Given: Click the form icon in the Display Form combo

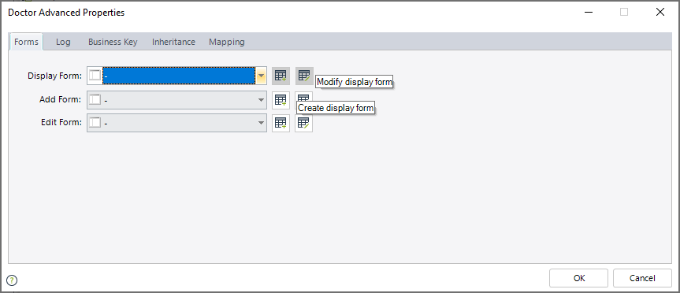Looking at the screenshot, I should click(x=95, y=76).
